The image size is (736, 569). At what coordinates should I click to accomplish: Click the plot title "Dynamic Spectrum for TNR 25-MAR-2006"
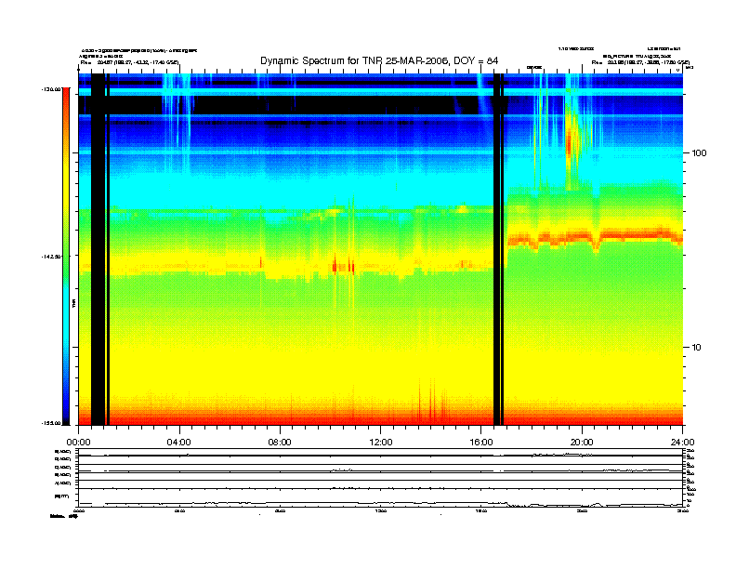(x=353, y=60)
